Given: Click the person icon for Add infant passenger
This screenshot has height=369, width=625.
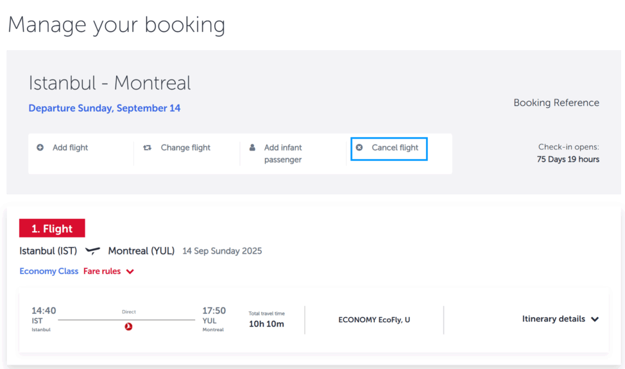Looking at the screenshot, I should (x=252, y=148).
